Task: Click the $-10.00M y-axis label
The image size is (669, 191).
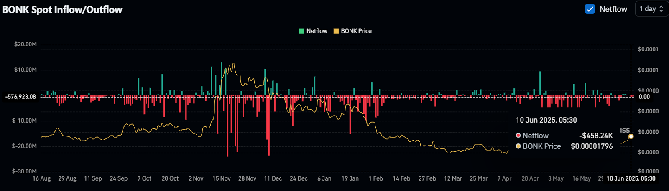Action: 25,121
